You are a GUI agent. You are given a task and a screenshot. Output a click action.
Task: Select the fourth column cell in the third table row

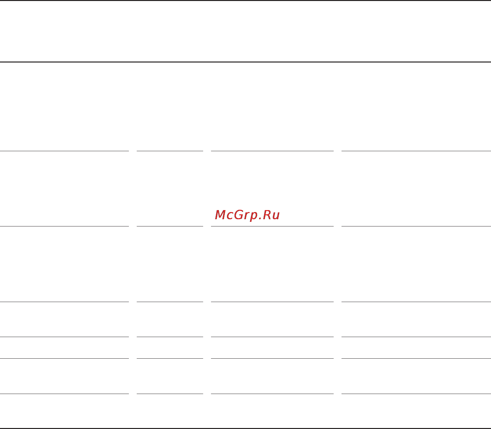416,264
